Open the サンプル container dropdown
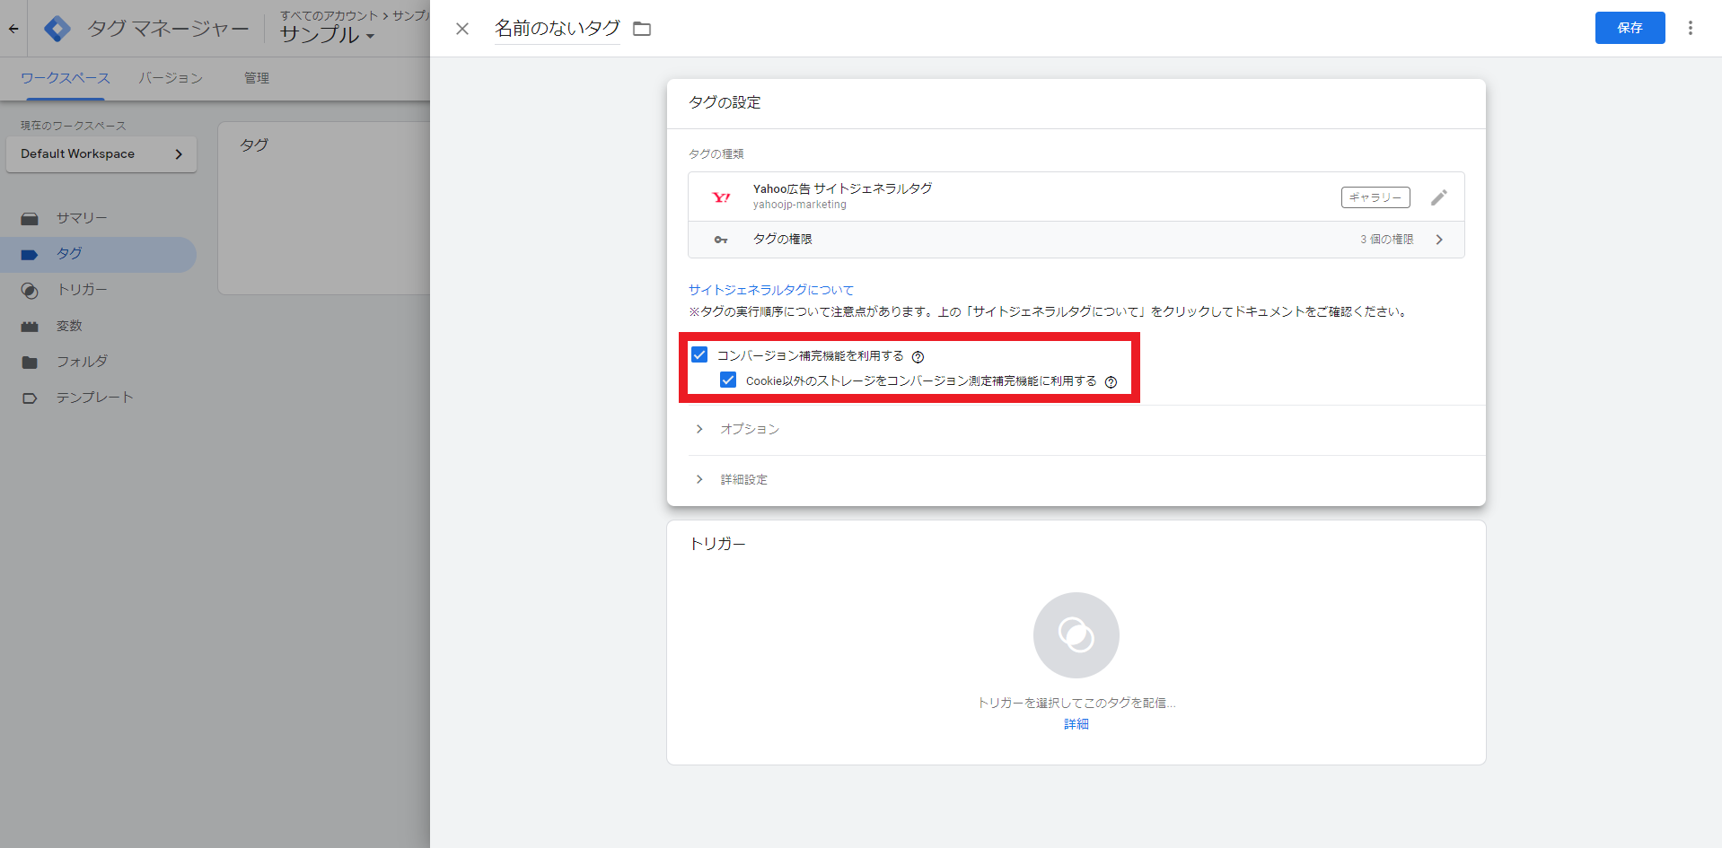This screenshot has height=848, width=1722. coord(327,35)
